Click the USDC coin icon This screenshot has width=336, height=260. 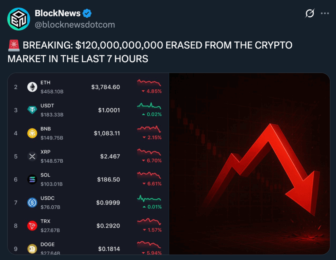32,202
